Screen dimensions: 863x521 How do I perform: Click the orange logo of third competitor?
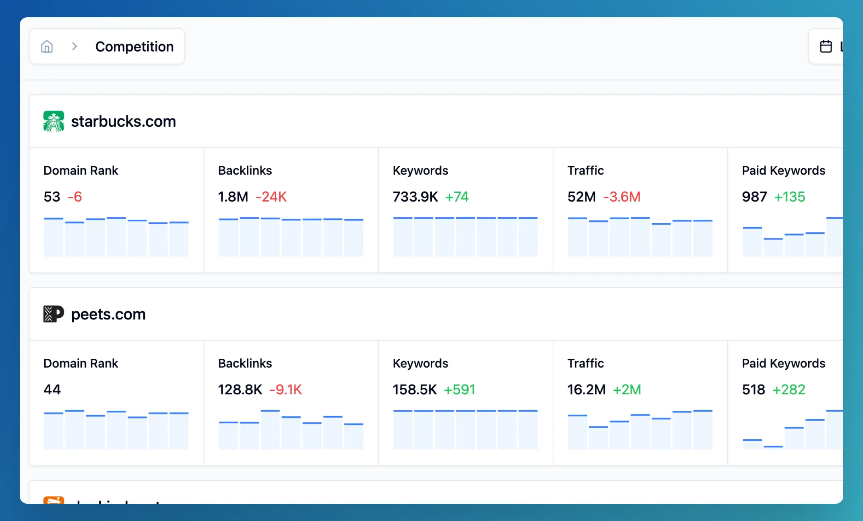pyautogui.click(x=54, y=500)
